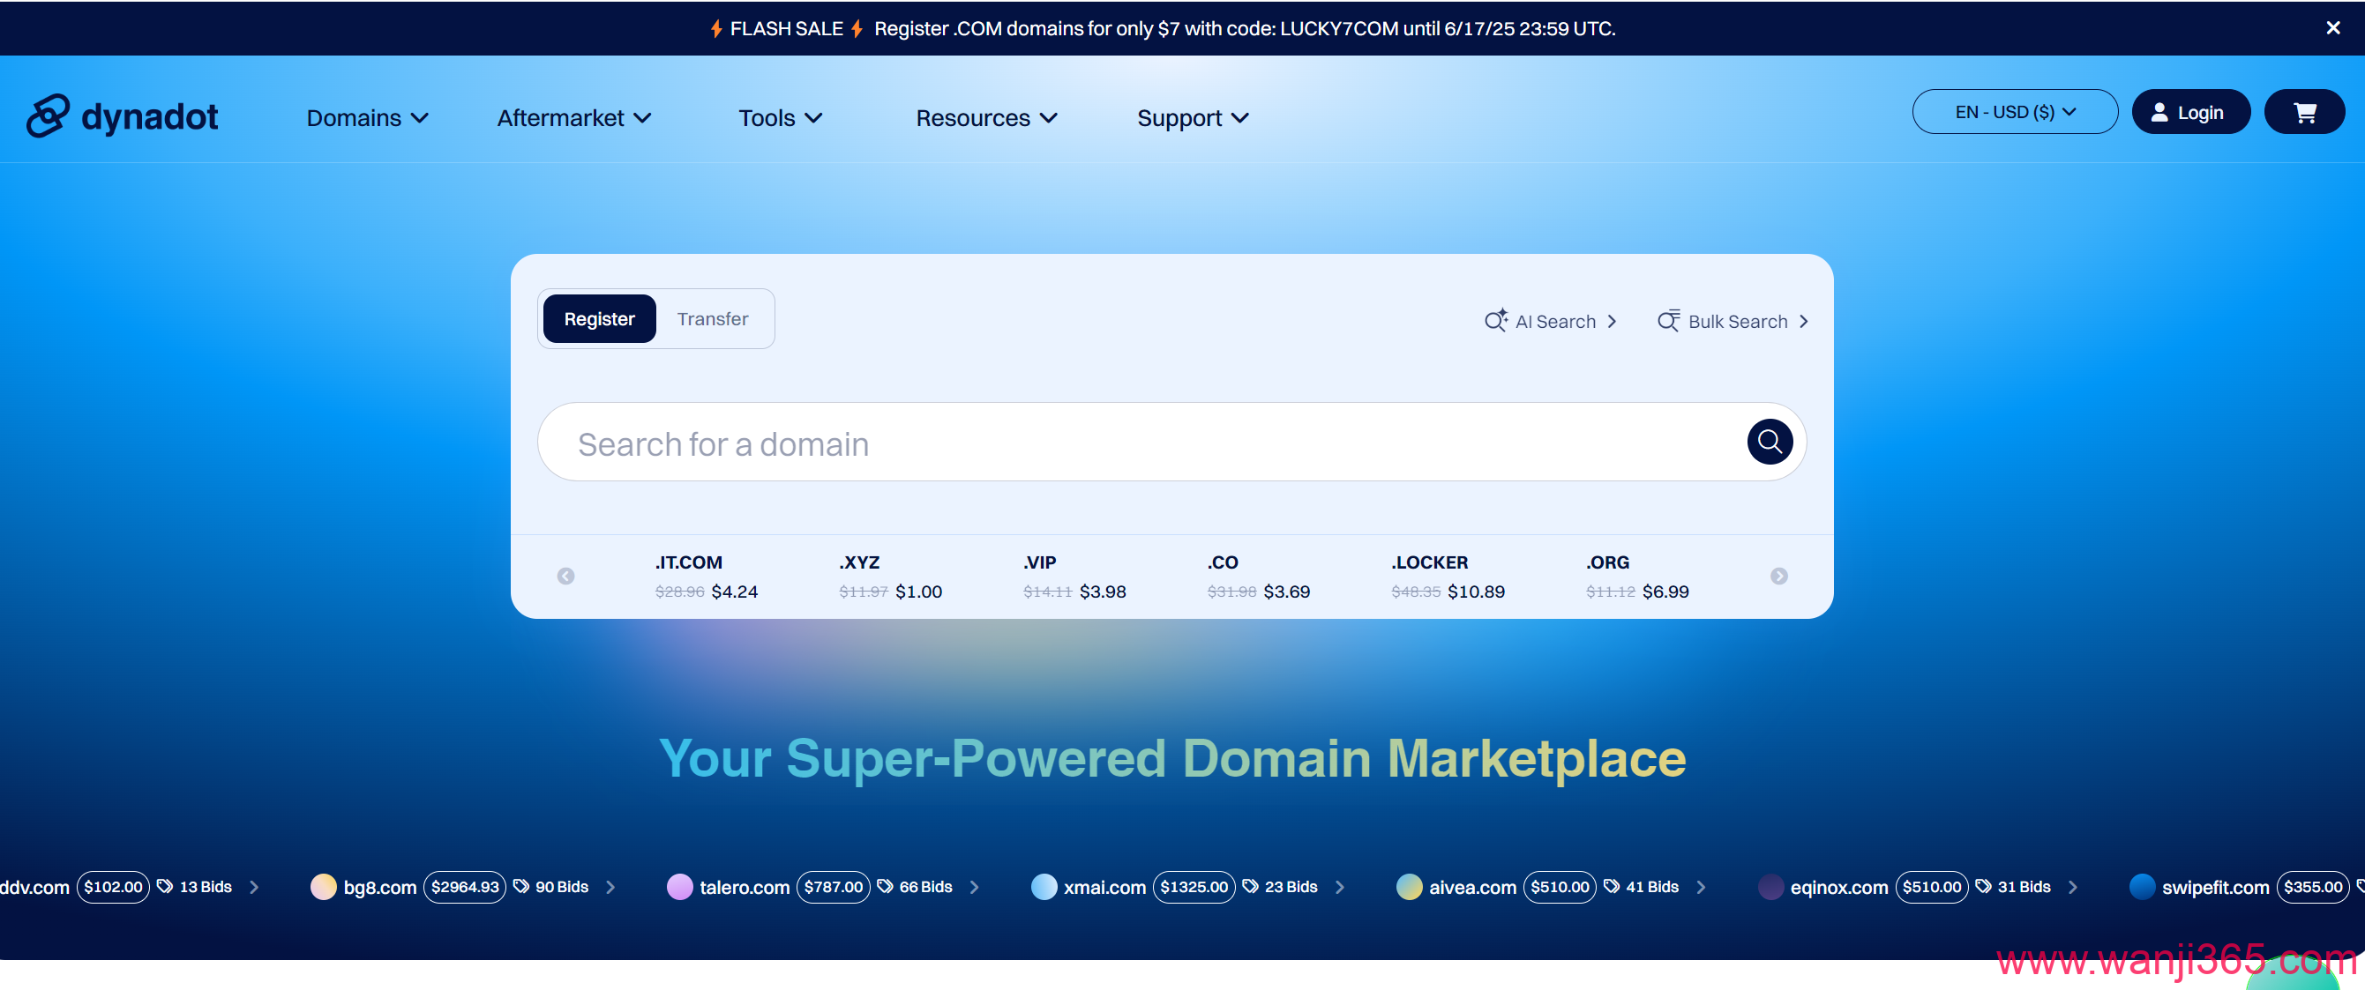2365x990 pixels.
Task: Switch to the Transfer tab
Action: [x=713, y=318]
